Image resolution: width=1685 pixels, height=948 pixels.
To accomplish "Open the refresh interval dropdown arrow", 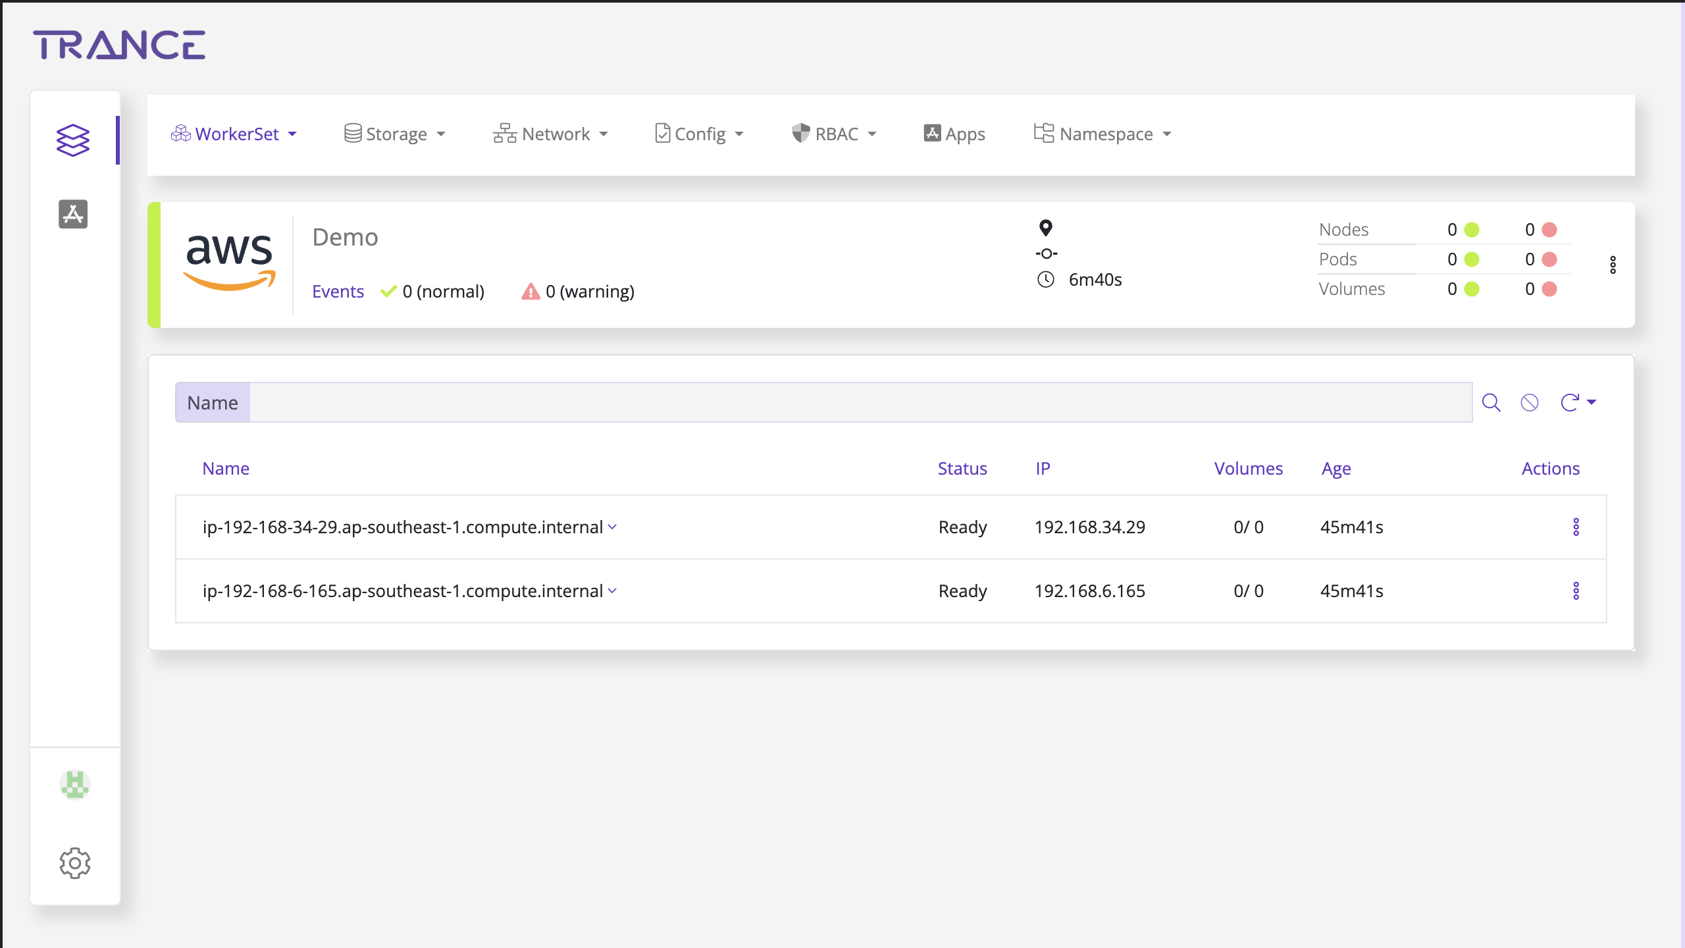I will [x=1592, y=402].
